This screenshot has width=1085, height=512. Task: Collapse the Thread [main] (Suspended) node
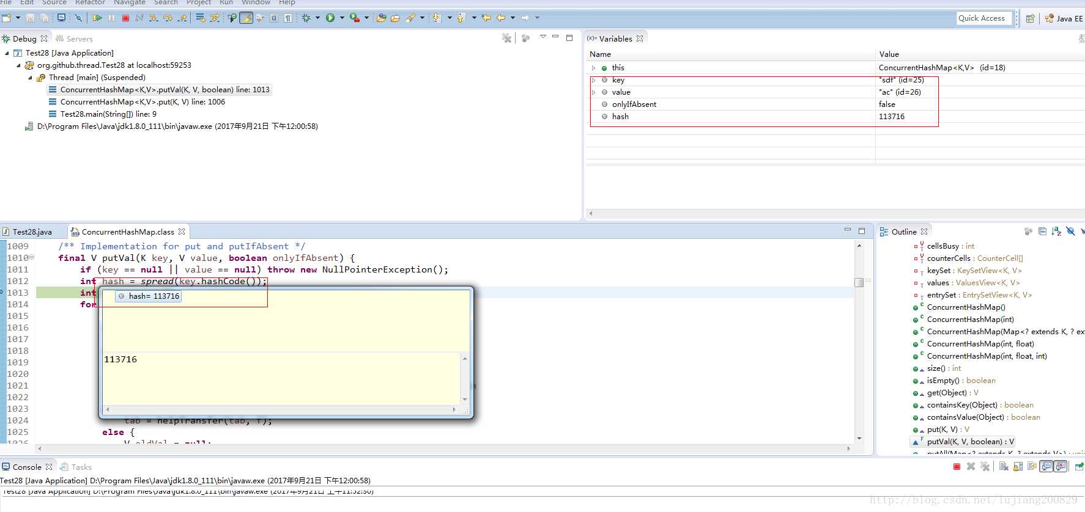[30, 78]
